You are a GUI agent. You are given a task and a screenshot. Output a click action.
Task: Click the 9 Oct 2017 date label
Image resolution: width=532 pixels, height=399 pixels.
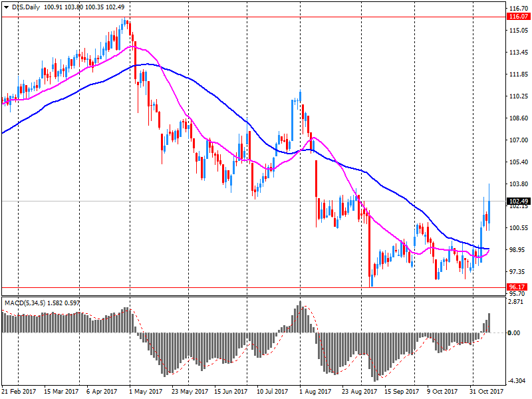442,392
